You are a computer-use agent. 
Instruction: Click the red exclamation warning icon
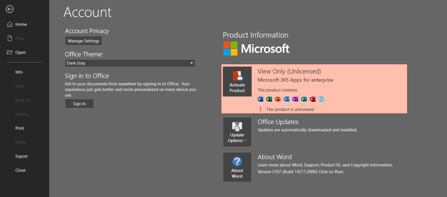(260, 109)
